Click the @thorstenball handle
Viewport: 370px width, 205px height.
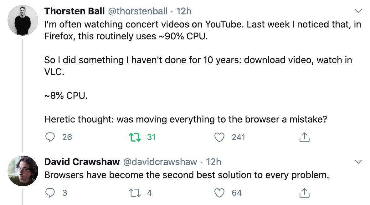tap(138, 11)
